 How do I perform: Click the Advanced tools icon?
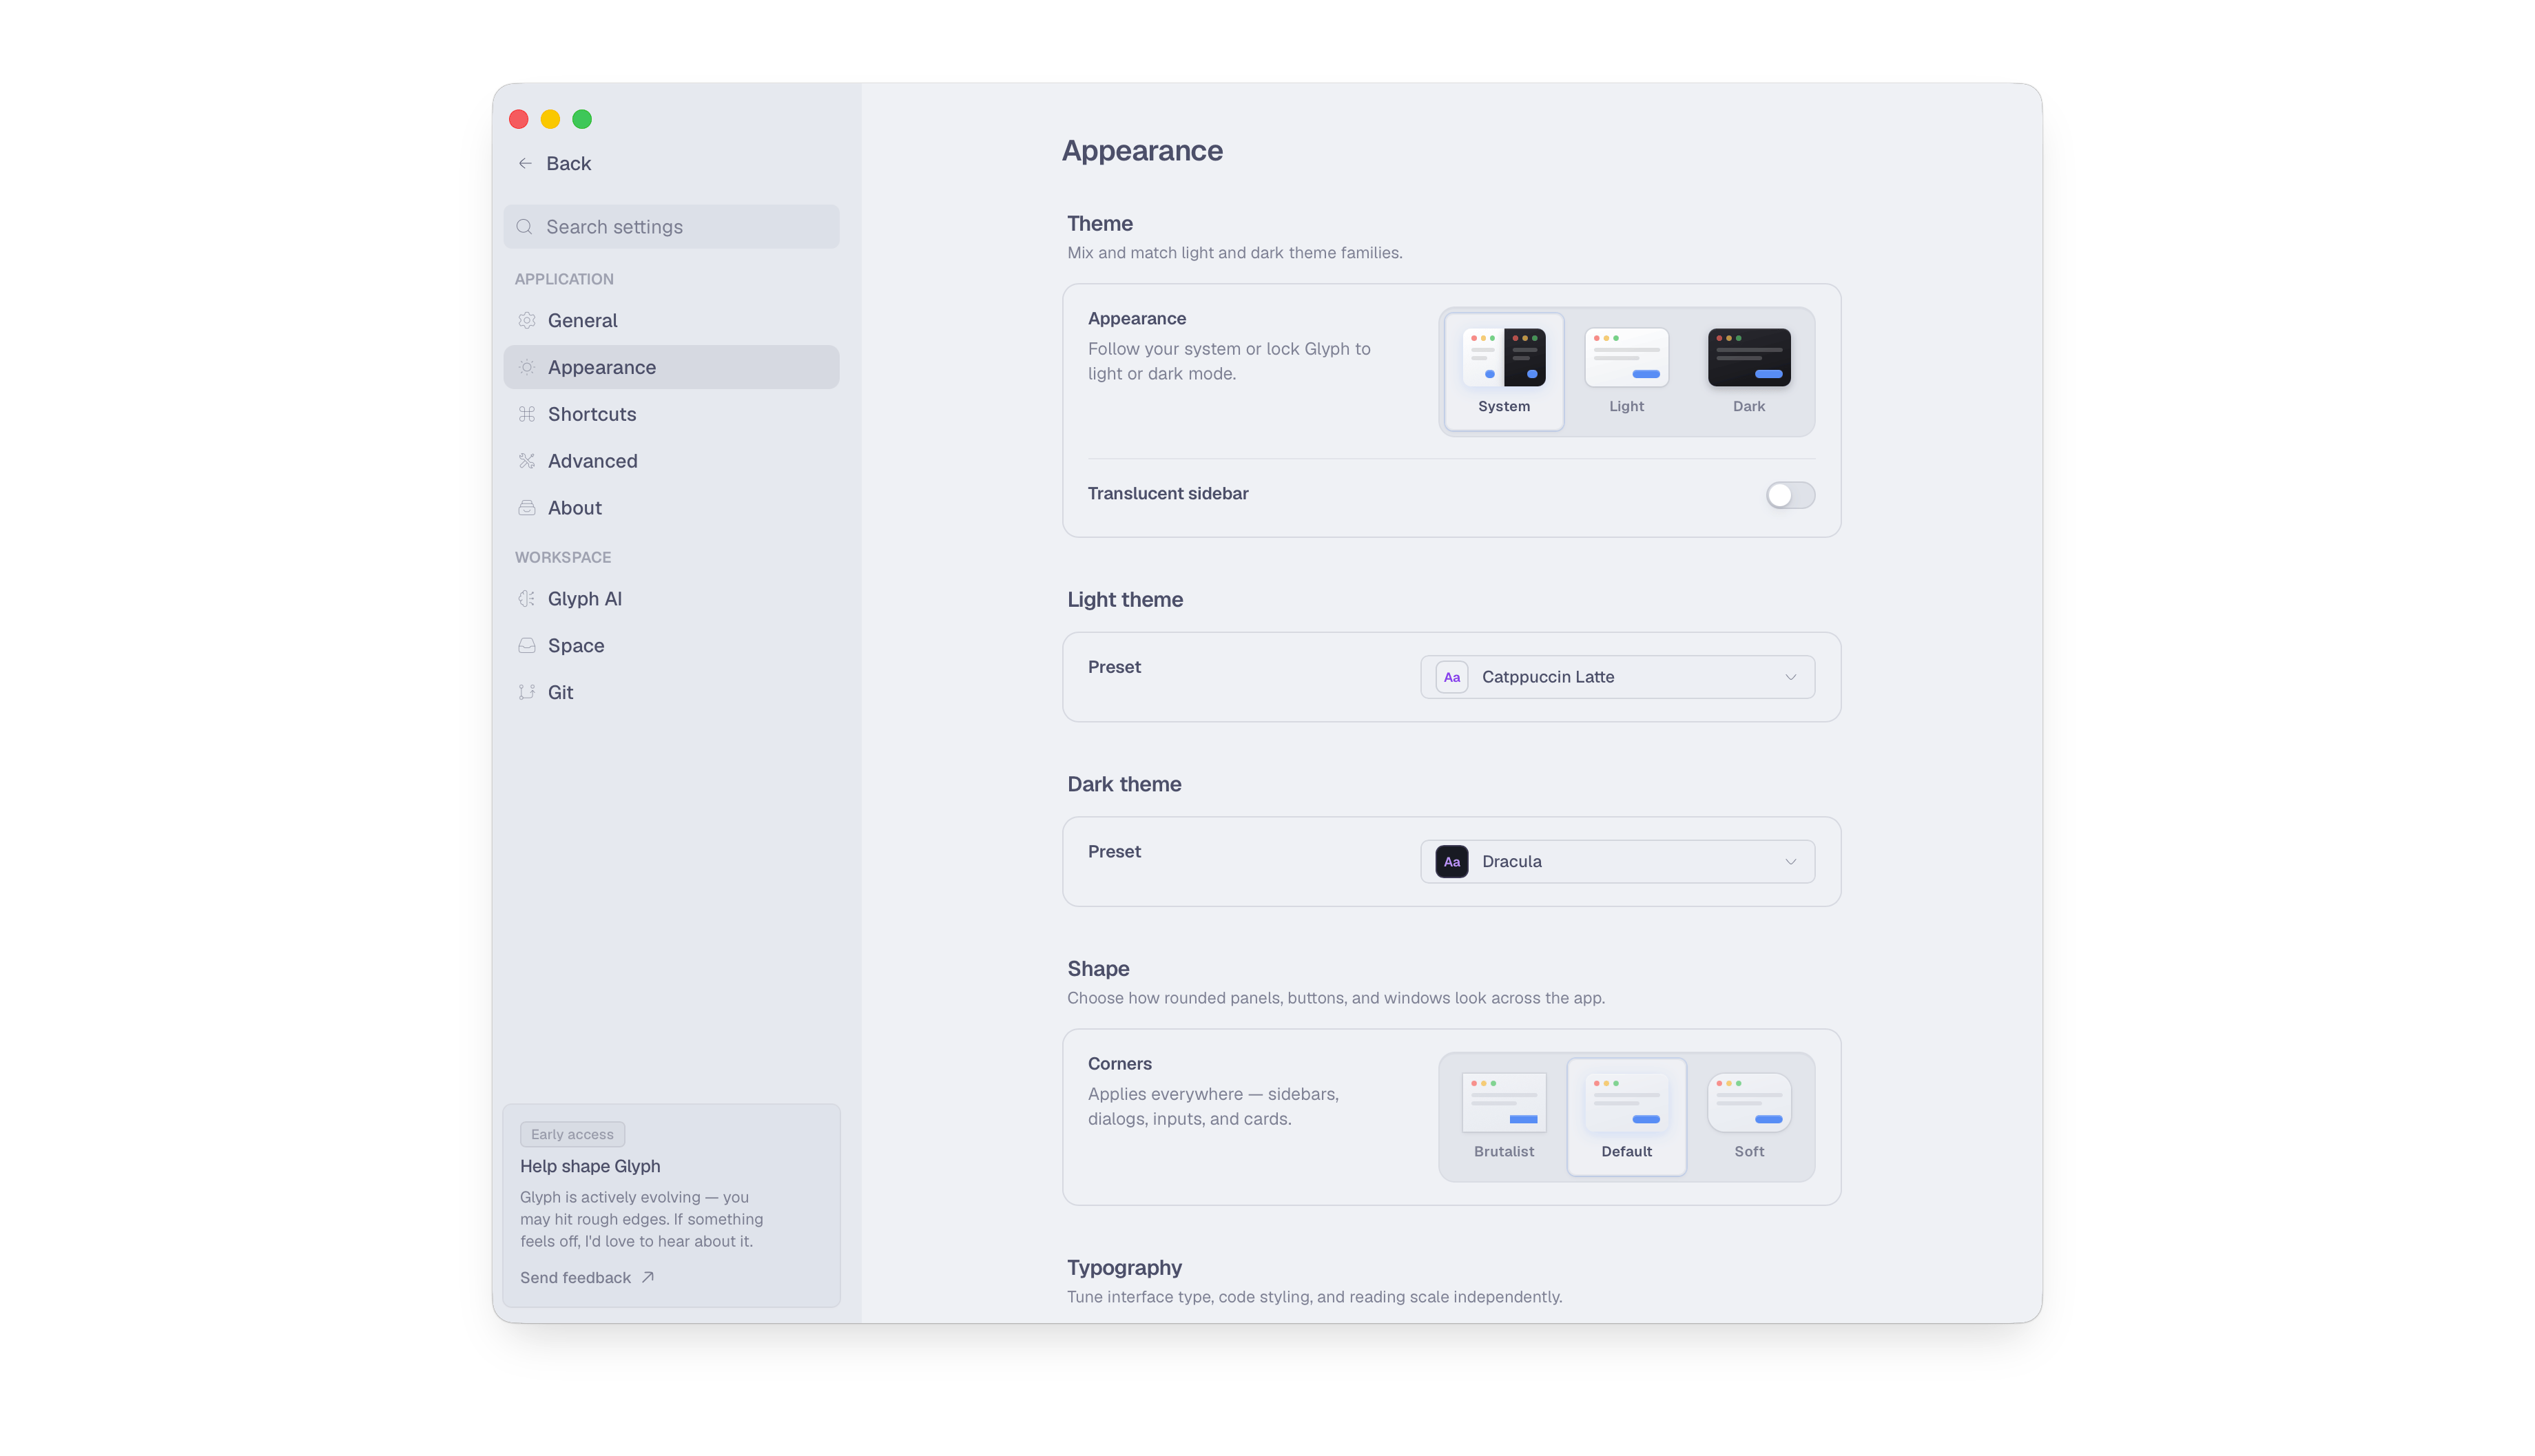coord(527,461)
